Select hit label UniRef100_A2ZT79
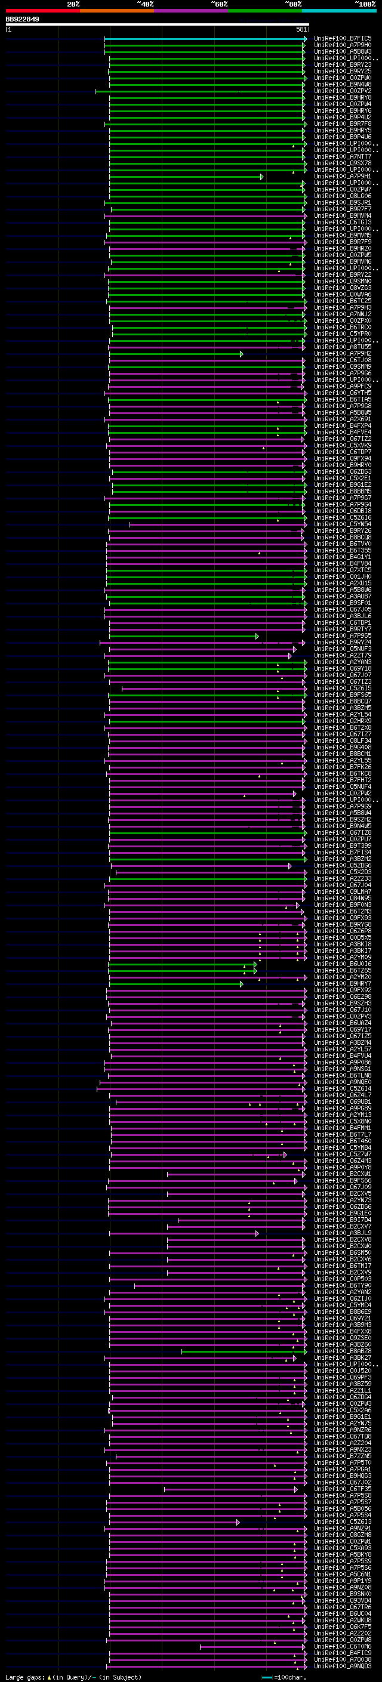 [343, 656]
